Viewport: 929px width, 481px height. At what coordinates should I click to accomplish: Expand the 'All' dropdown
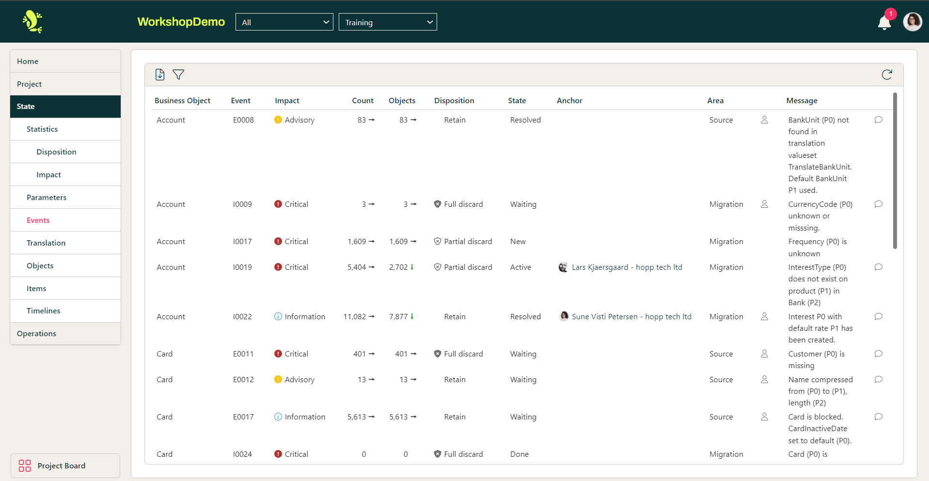click(284, 22)
